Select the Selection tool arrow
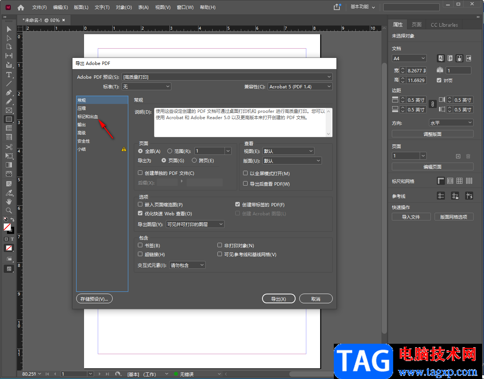Screen dimensions: 484x379 9,29
